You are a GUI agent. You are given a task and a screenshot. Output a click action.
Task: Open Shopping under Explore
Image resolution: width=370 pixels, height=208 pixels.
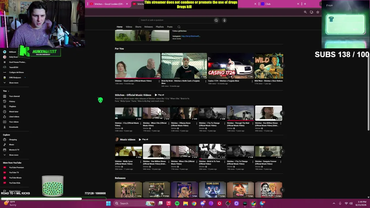(x=13, y=140)
